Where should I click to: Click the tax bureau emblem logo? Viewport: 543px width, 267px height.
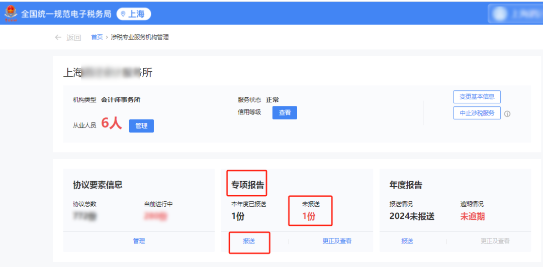click(11, 13)
